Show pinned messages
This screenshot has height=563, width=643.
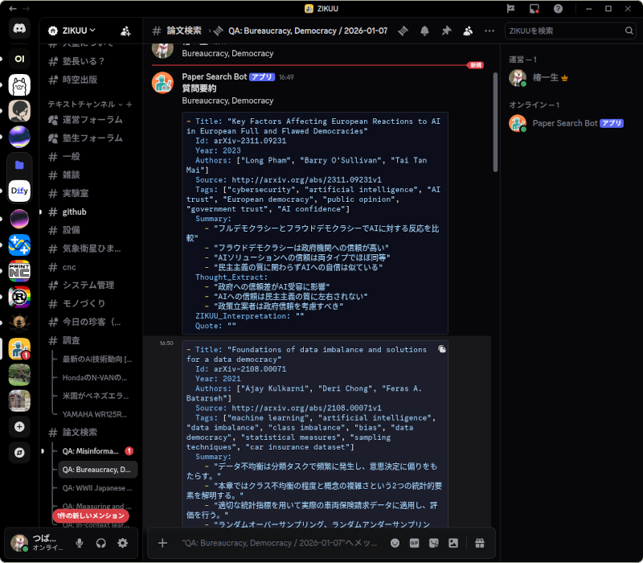pos(446,31)
